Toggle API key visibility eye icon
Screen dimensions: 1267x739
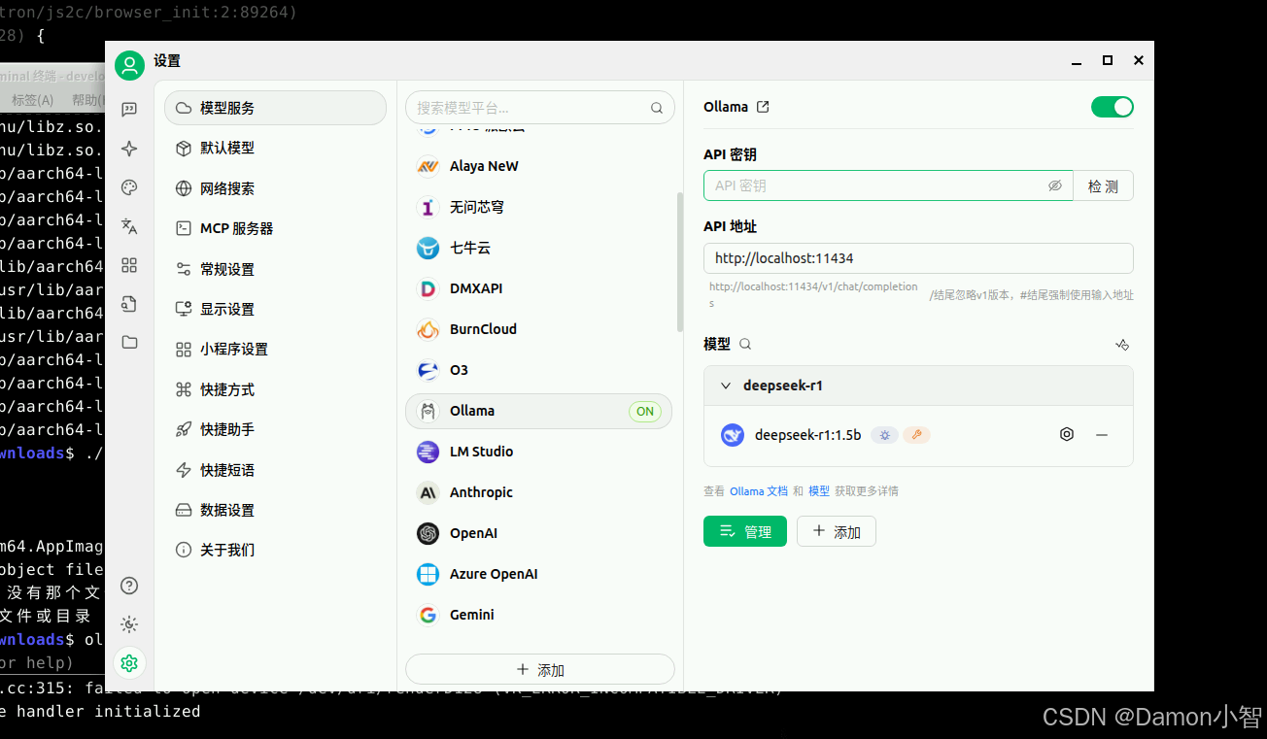tap(1055, 185)
